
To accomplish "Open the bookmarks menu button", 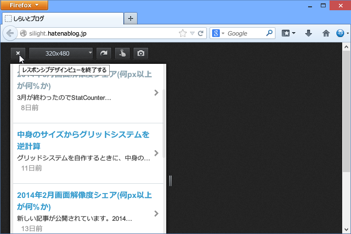I will tap(288, 33).
